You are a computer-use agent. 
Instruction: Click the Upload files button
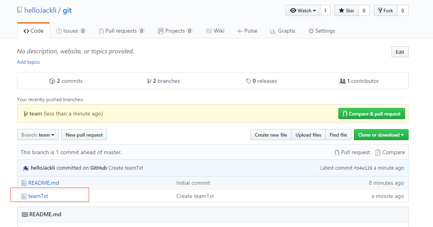[308, 135]
